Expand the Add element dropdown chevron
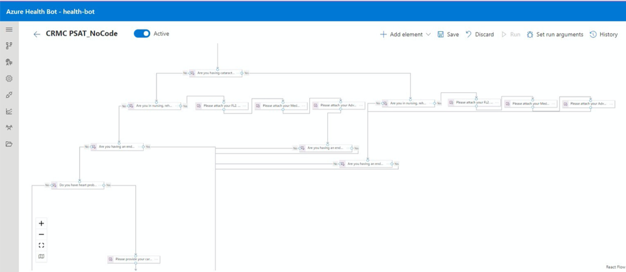 tap(428, 34)
